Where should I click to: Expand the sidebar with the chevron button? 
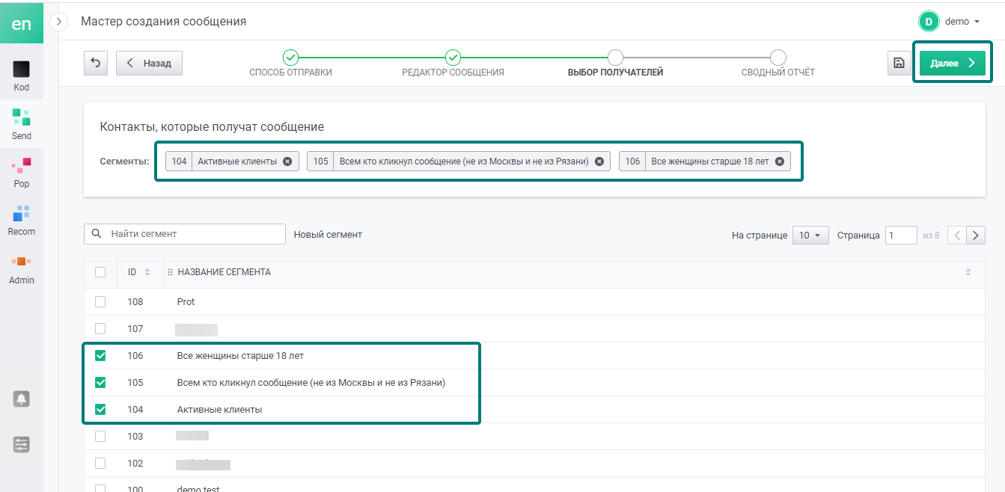pos(59,22)
